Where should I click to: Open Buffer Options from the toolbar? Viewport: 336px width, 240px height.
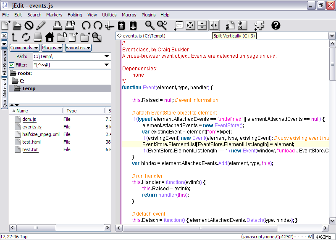pyautogui.click(x=230, y=26)
